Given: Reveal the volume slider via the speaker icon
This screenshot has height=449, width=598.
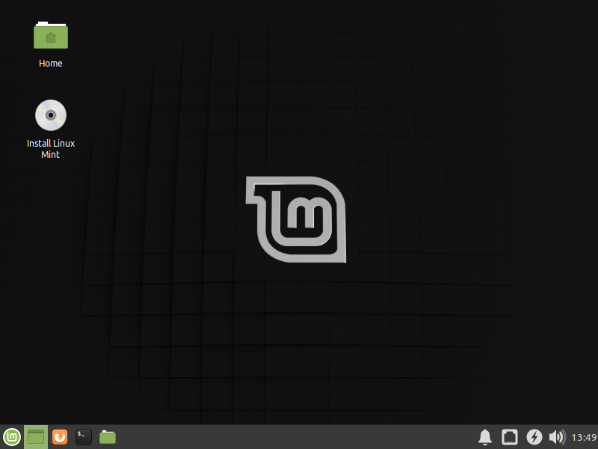Looking at the screenshot, I should click(556, 436).
